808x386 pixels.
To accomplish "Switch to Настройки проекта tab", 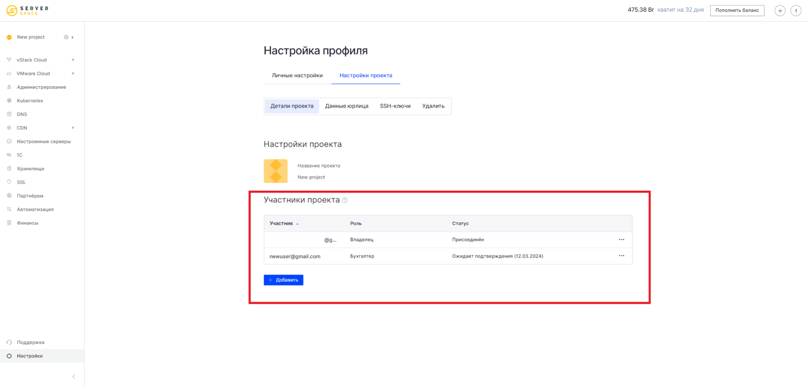I will point(366,75).
